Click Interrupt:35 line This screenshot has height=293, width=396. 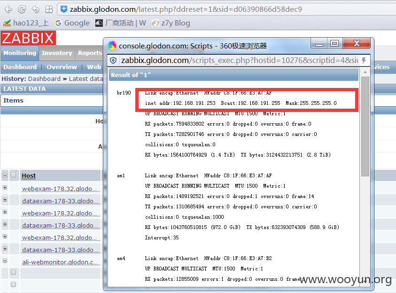[x=162, y=238]
